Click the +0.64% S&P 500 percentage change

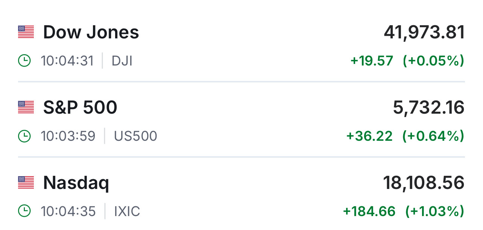pos(433,136)
